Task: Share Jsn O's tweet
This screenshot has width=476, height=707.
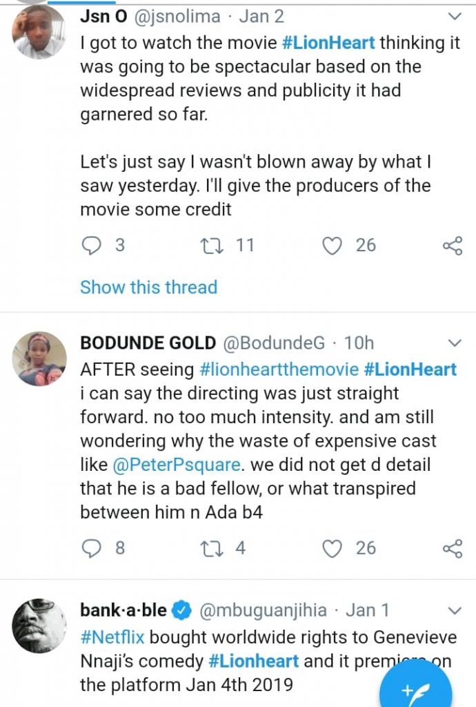Action: 452,245
